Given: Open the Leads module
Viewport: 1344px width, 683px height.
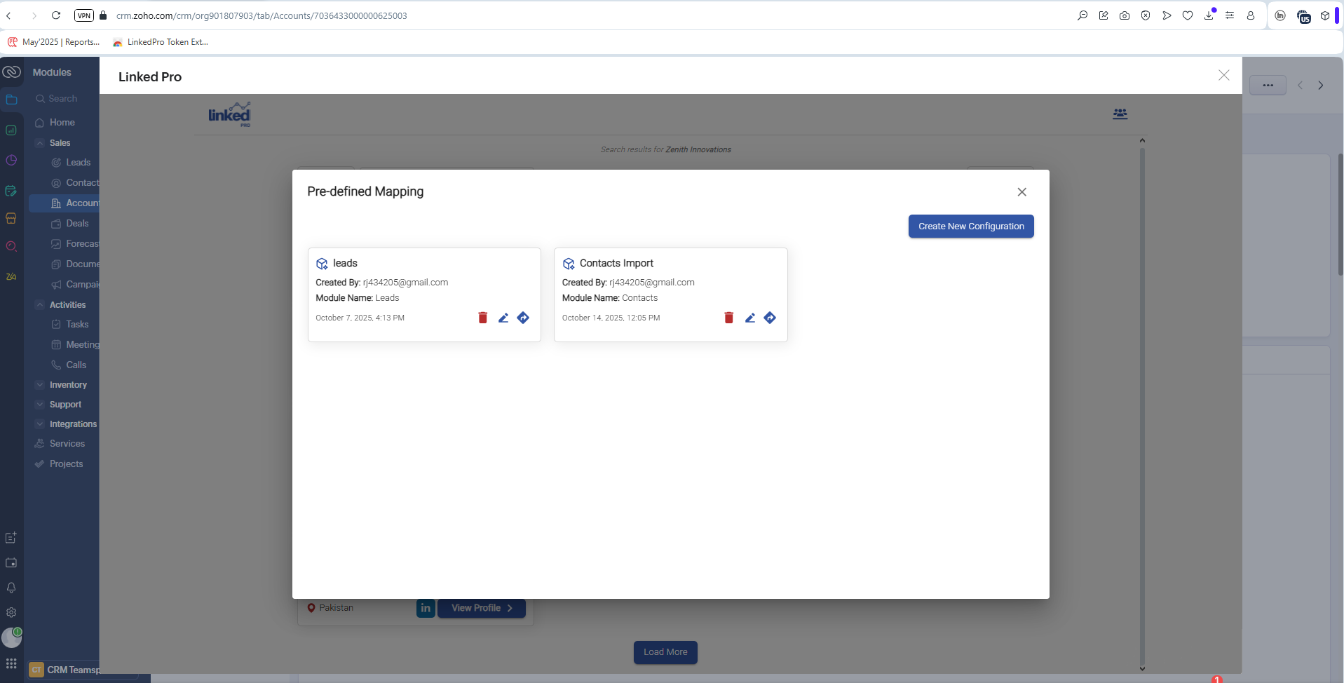Looking at the screenshot, I should click(x=78, y=163).
